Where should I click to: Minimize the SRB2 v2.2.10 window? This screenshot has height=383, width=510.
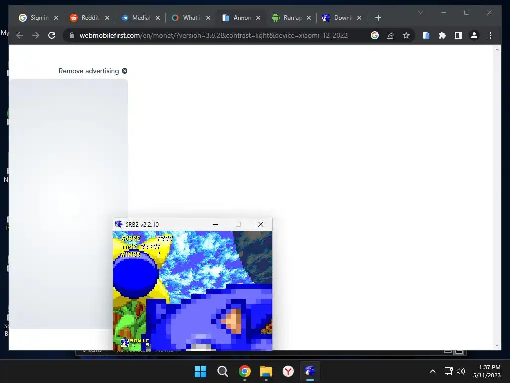pyautogui.click(x=215, y=224)
